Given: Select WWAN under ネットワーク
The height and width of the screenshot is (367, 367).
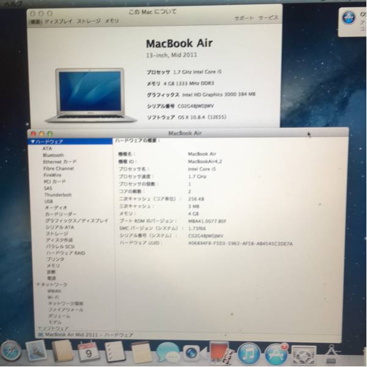Looking at the screenshot, I should pos(54,291).
